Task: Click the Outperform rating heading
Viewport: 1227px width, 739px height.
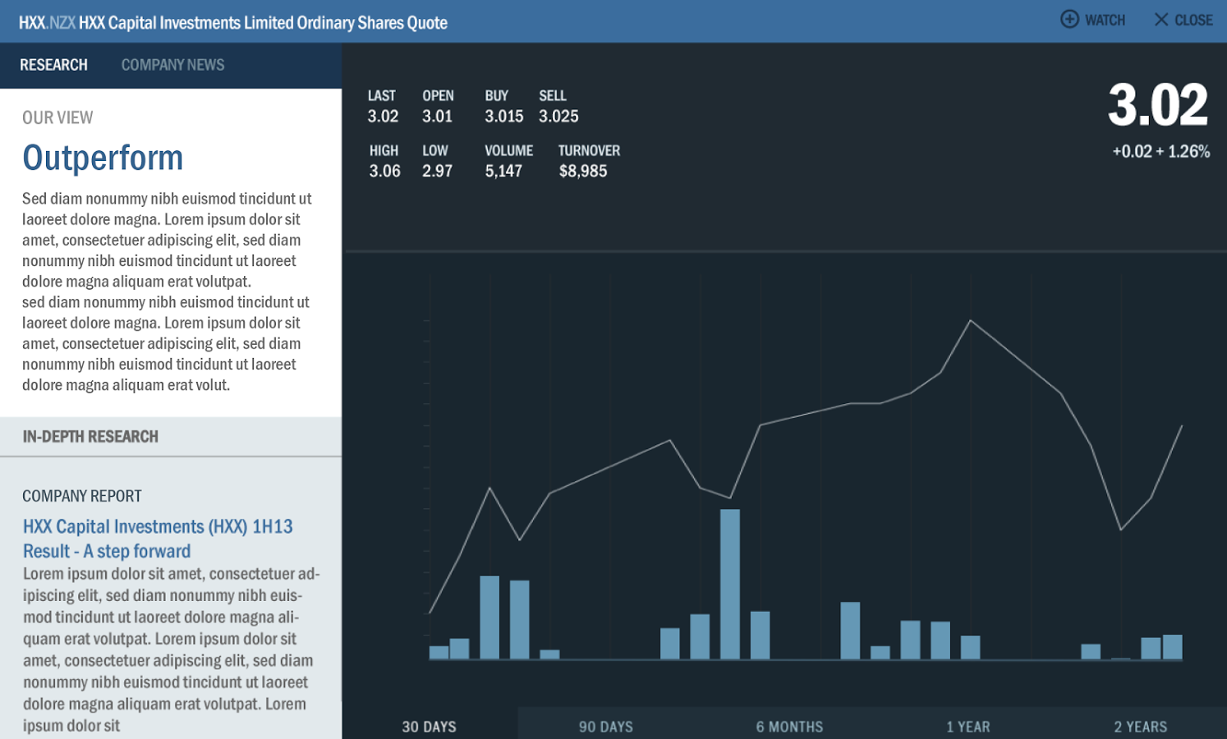Action: pyautogui.click(x=103, y=158)
